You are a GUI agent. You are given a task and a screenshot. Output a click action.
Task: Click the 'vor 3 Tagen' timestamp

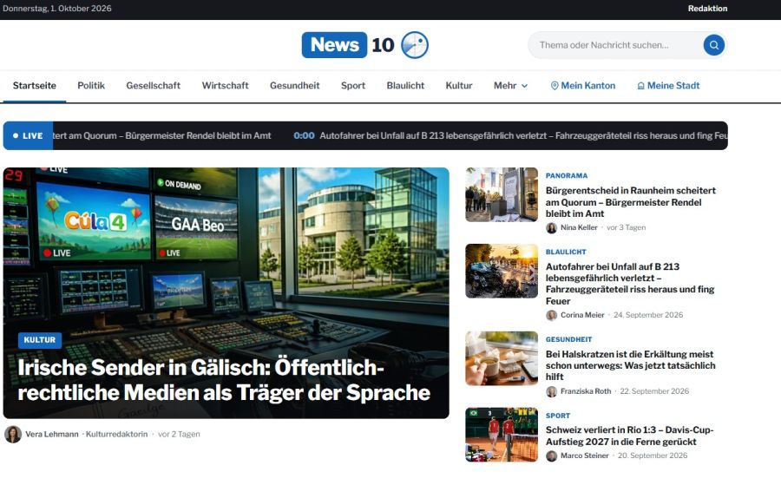[x=626, y=227]
